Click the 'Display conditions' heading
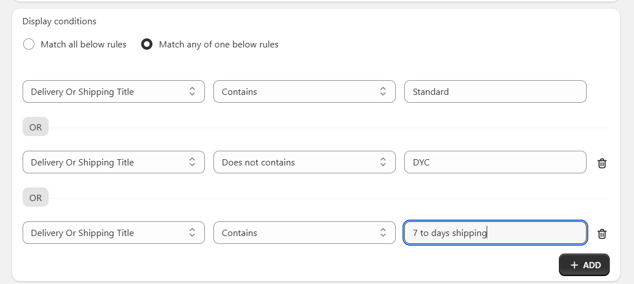This screenshot has width=634, height=284. click(x=59, y=21)
